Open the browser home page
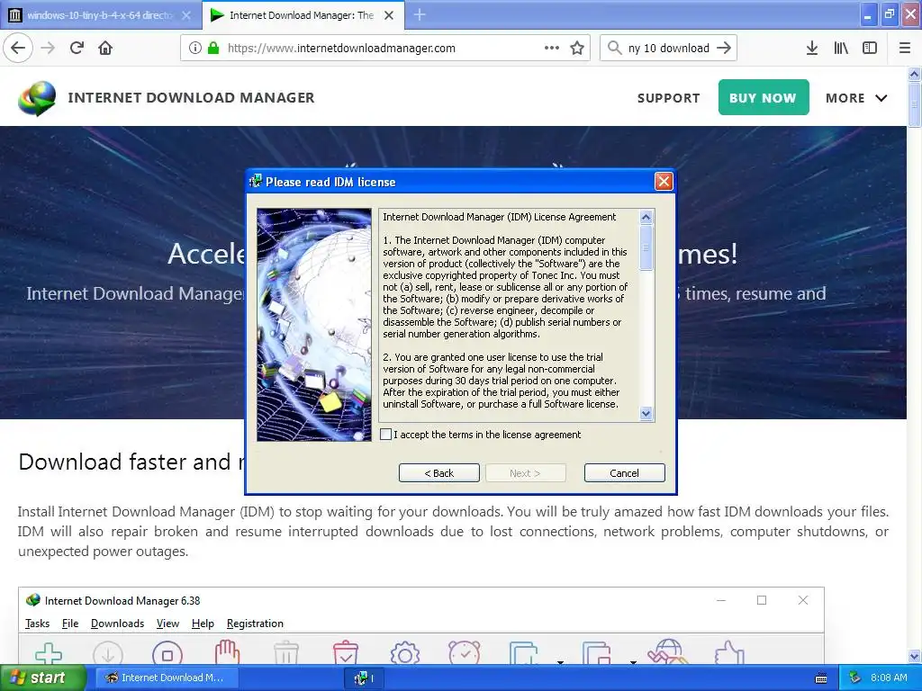922x691 pixels. tap(105, 48)
